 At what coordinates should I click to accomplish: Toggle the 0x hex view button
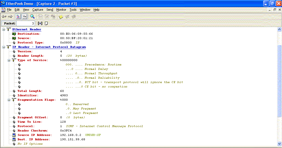[25, 17]
